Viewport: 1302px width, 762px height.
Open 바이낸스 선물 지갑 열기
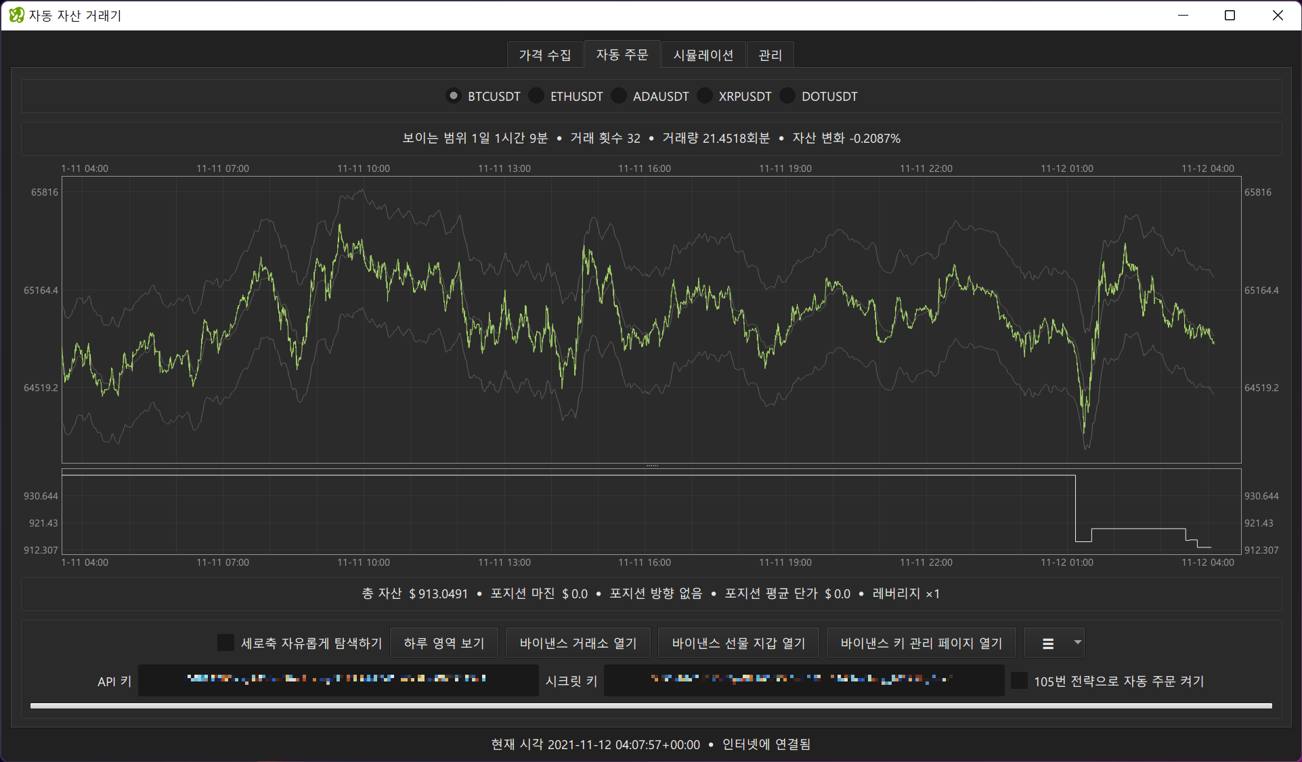point(738,643)
